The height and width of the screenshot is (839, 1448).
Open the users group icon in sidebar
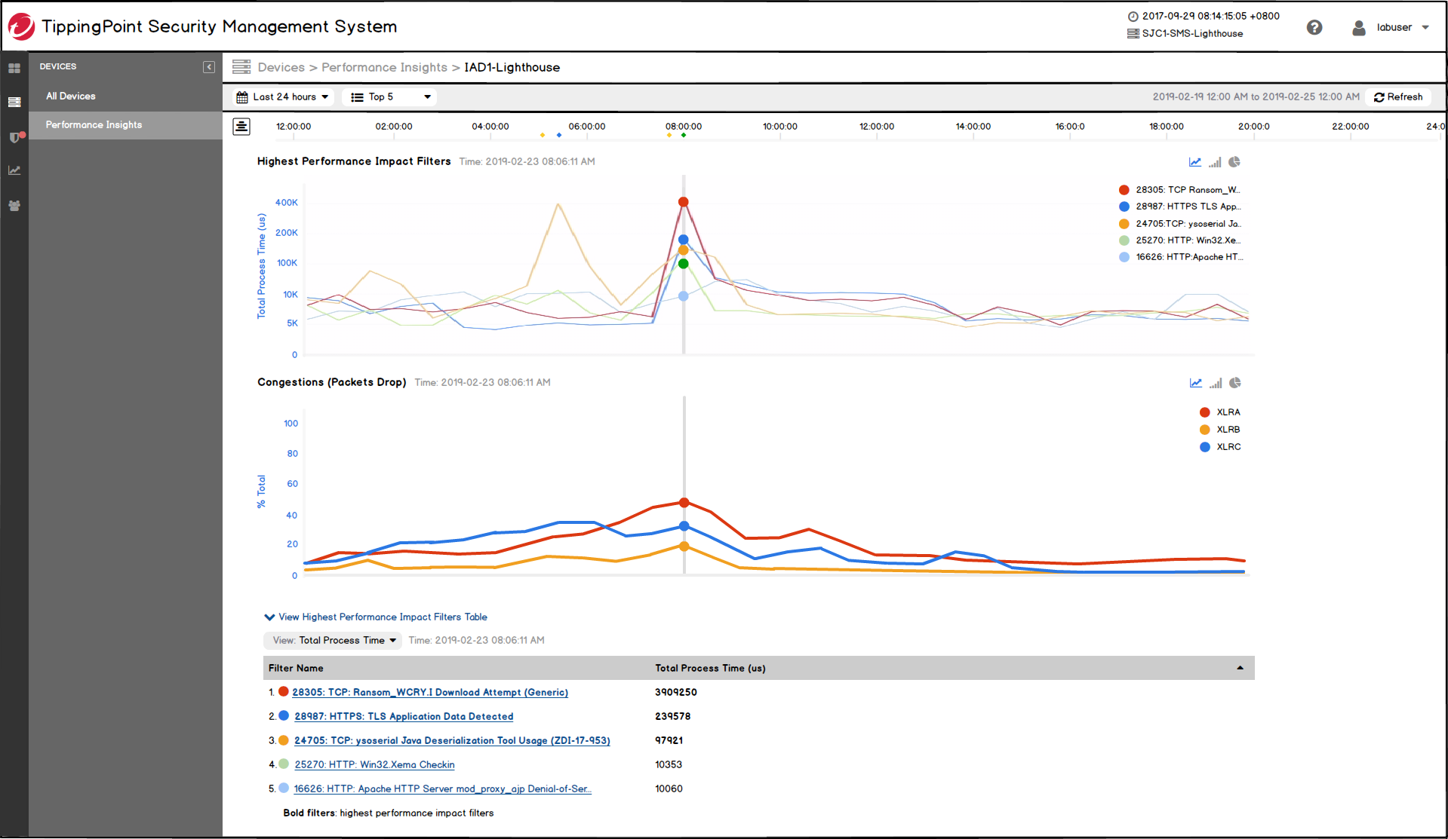click(x=14, y=205)
